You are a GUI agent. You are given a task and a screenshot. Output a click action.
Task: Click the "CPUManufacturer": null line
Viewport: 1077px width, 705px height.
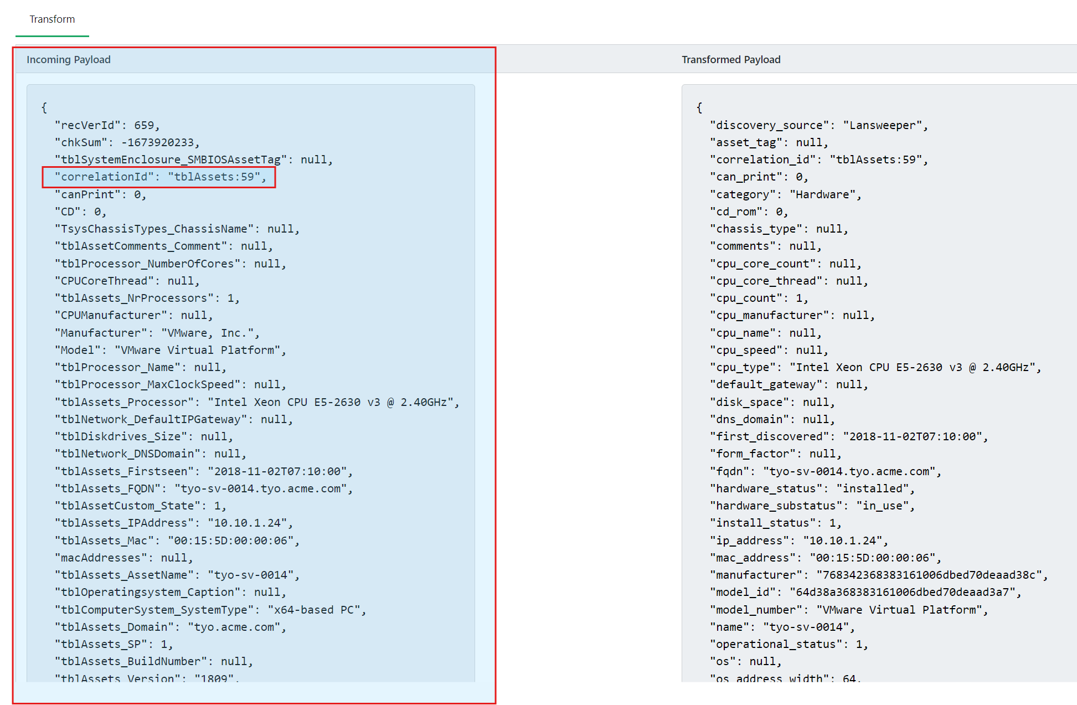(133, 315)
